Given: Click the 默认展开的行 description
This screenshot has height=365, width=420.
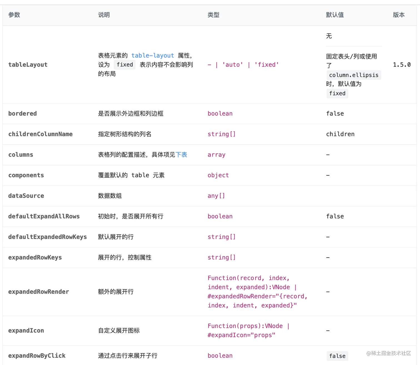Looking at the screenshot, I should click(116, 237).
